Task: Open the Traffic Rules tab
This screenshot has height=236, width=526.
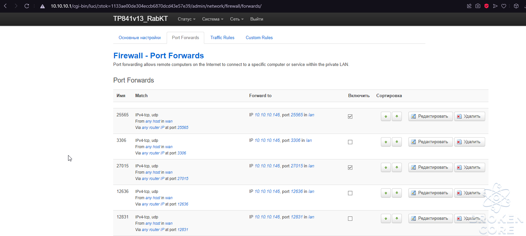Action: (222, 38)
